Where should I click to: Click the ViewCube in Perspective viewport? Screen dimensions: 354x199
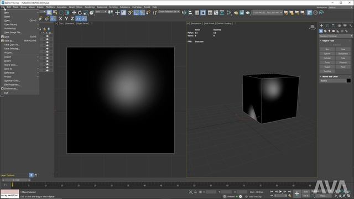click(312, 27)
